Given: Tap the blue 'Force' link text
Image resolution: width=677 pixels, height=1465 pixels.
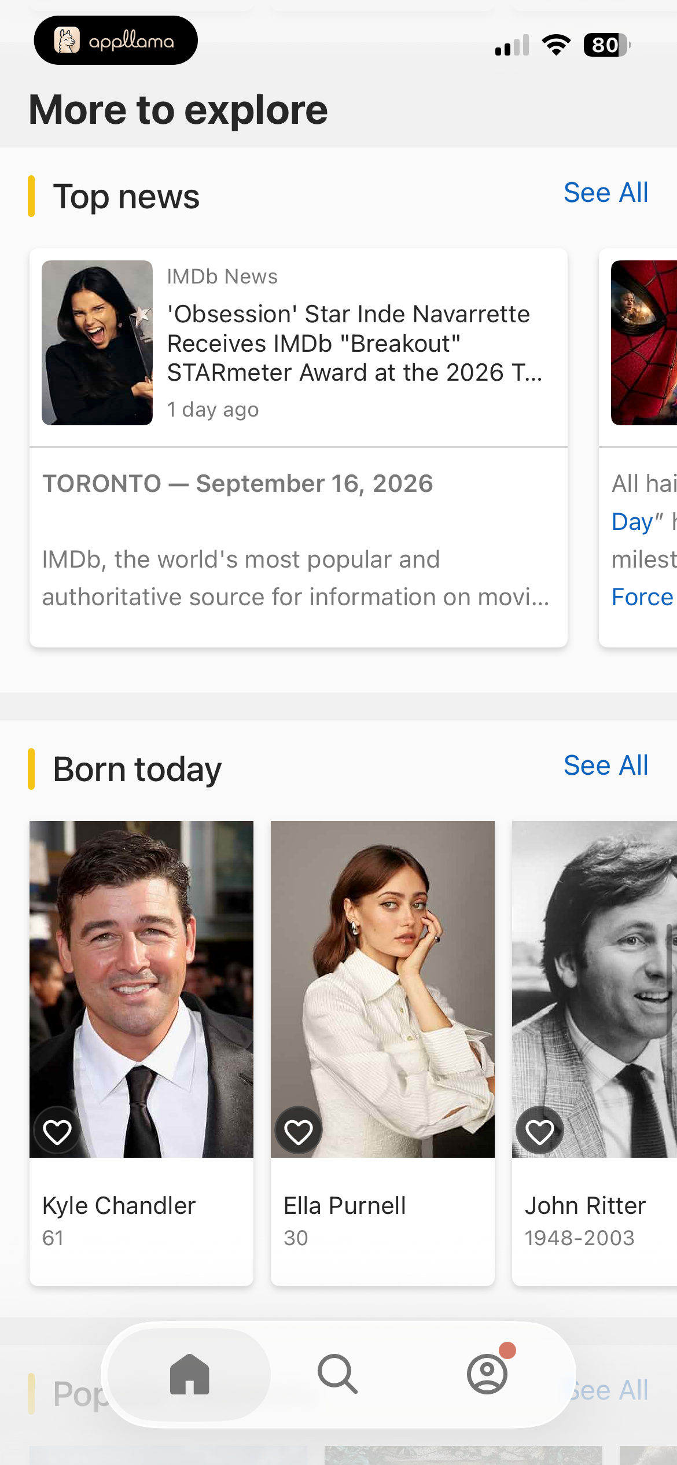Looking at the screenshot, I should [x=642, y=597].
